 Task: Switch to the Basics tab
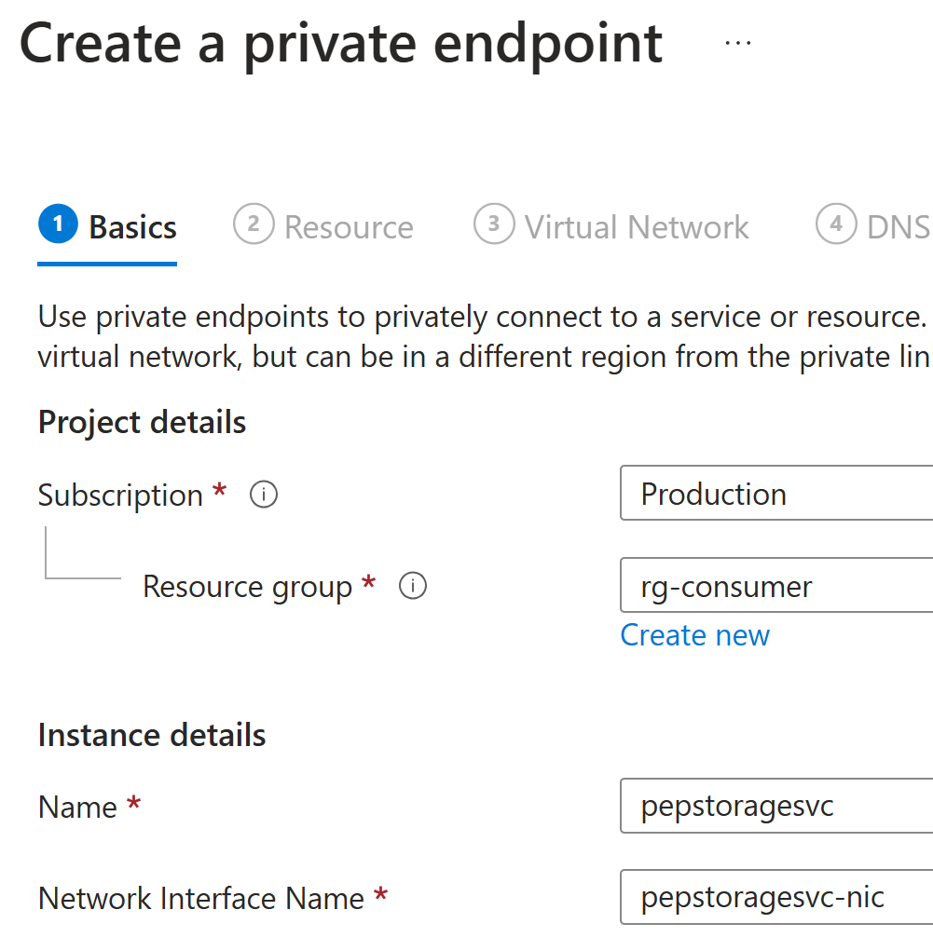coord(107,227)
